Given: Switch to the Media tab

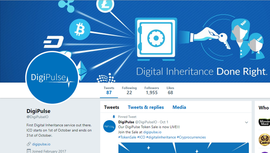Looking at the screenshot, I should click(x=179, y=107).
